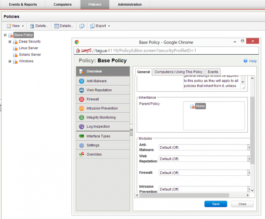Open the Integrity Monitoring icon

(x=82, y=117)
